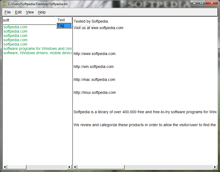Click the http://linux.softpedia.com line

tap(95, 92)
